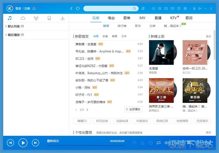The image size is (219, 153).
Task: Toggle the desktop lyrics 词 button
Action: tap(189, 143)
